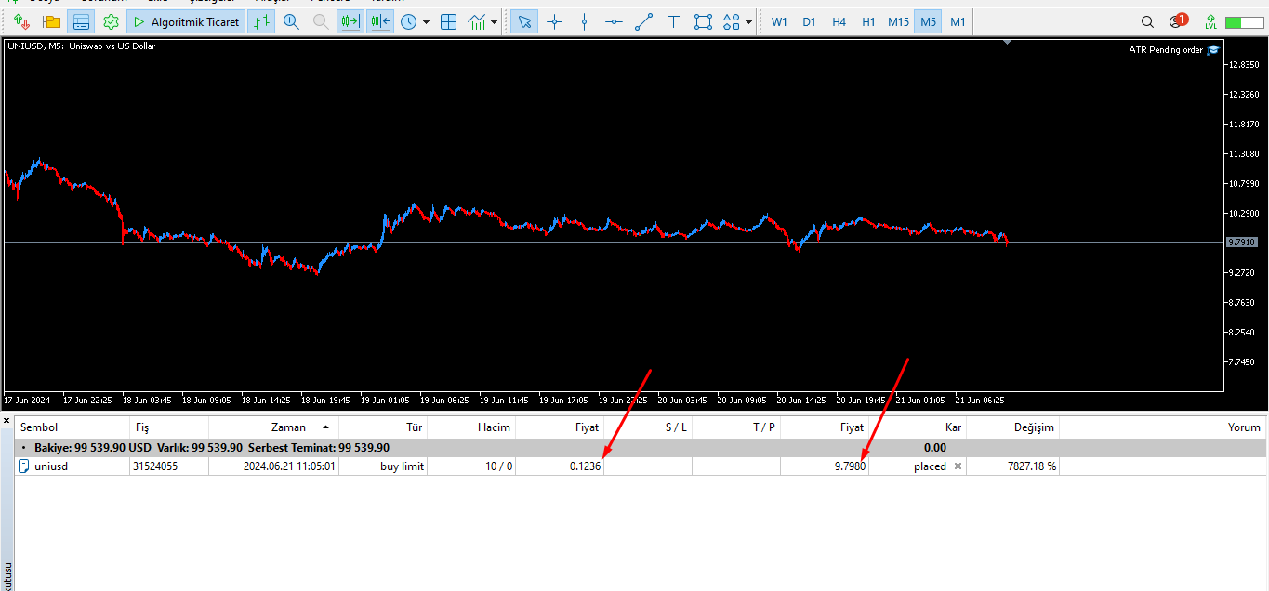This screenshot has height=591, width=1269.
Task: Zoom in on the chart
Action: tap(291, 21)
